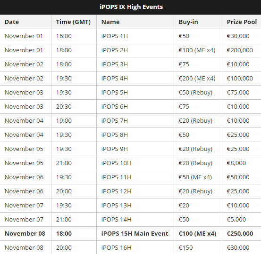The width and height of the screenshot is (261, 254).
Task: Select the iPOPS 7H event name
Action: click(115, 120)
